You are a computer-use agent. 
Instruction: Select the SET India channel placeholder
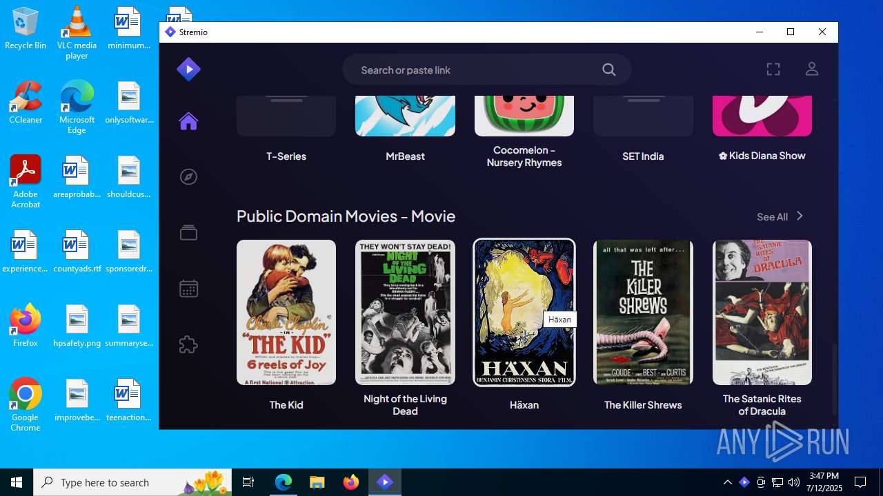click(x=643, y=116)
